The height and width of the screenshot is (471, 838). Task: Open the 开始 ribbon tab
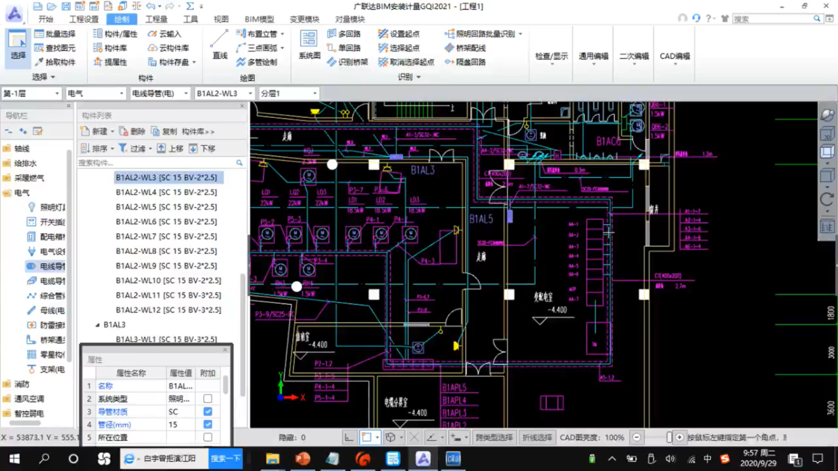click(x=46, y=20)
